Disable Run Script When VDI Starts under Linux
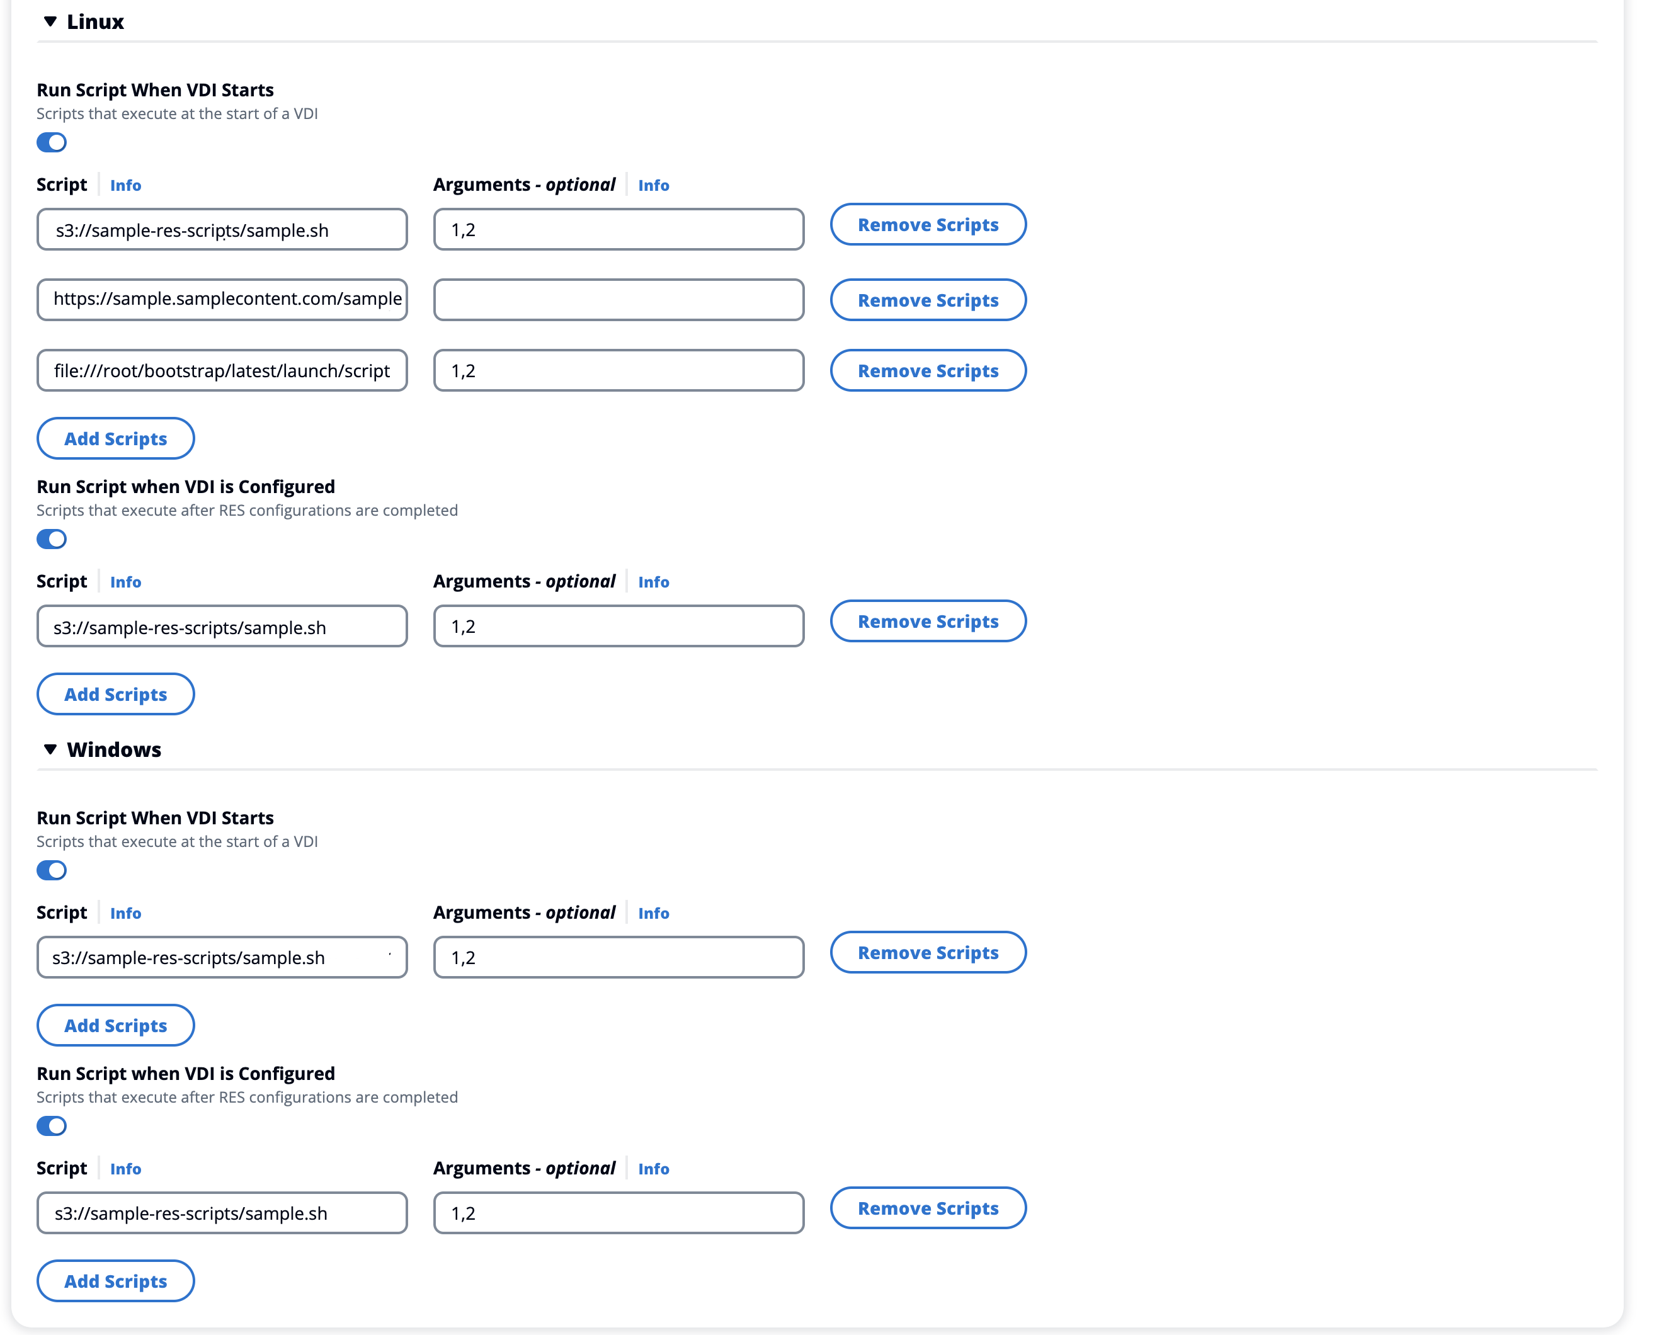 click(51, 142)
